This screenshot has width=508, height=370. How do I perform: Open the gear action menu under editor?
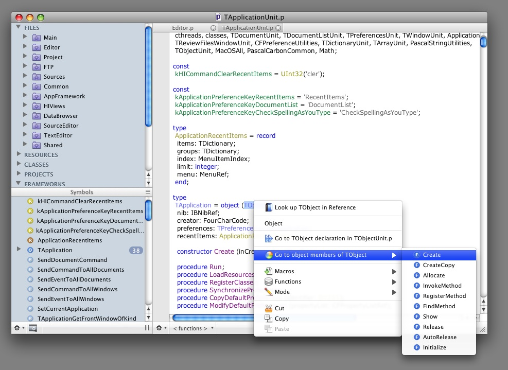coord(161,328)
